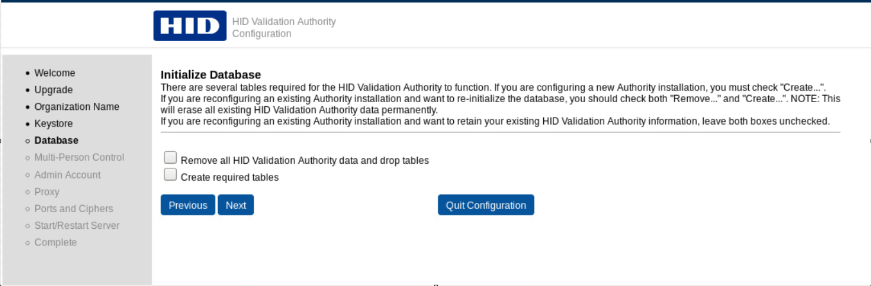The height and width of the screenshot is (286, 871).
Task: Select the current Database step
Action: coord(57,140)
